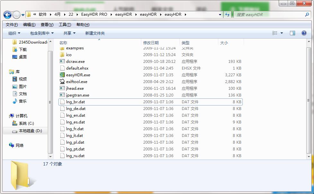Image resolution: width=314 pixels, height=194 pixels.
Task: Click 22 in breadcrumb path
Action: tap(71, 14)
